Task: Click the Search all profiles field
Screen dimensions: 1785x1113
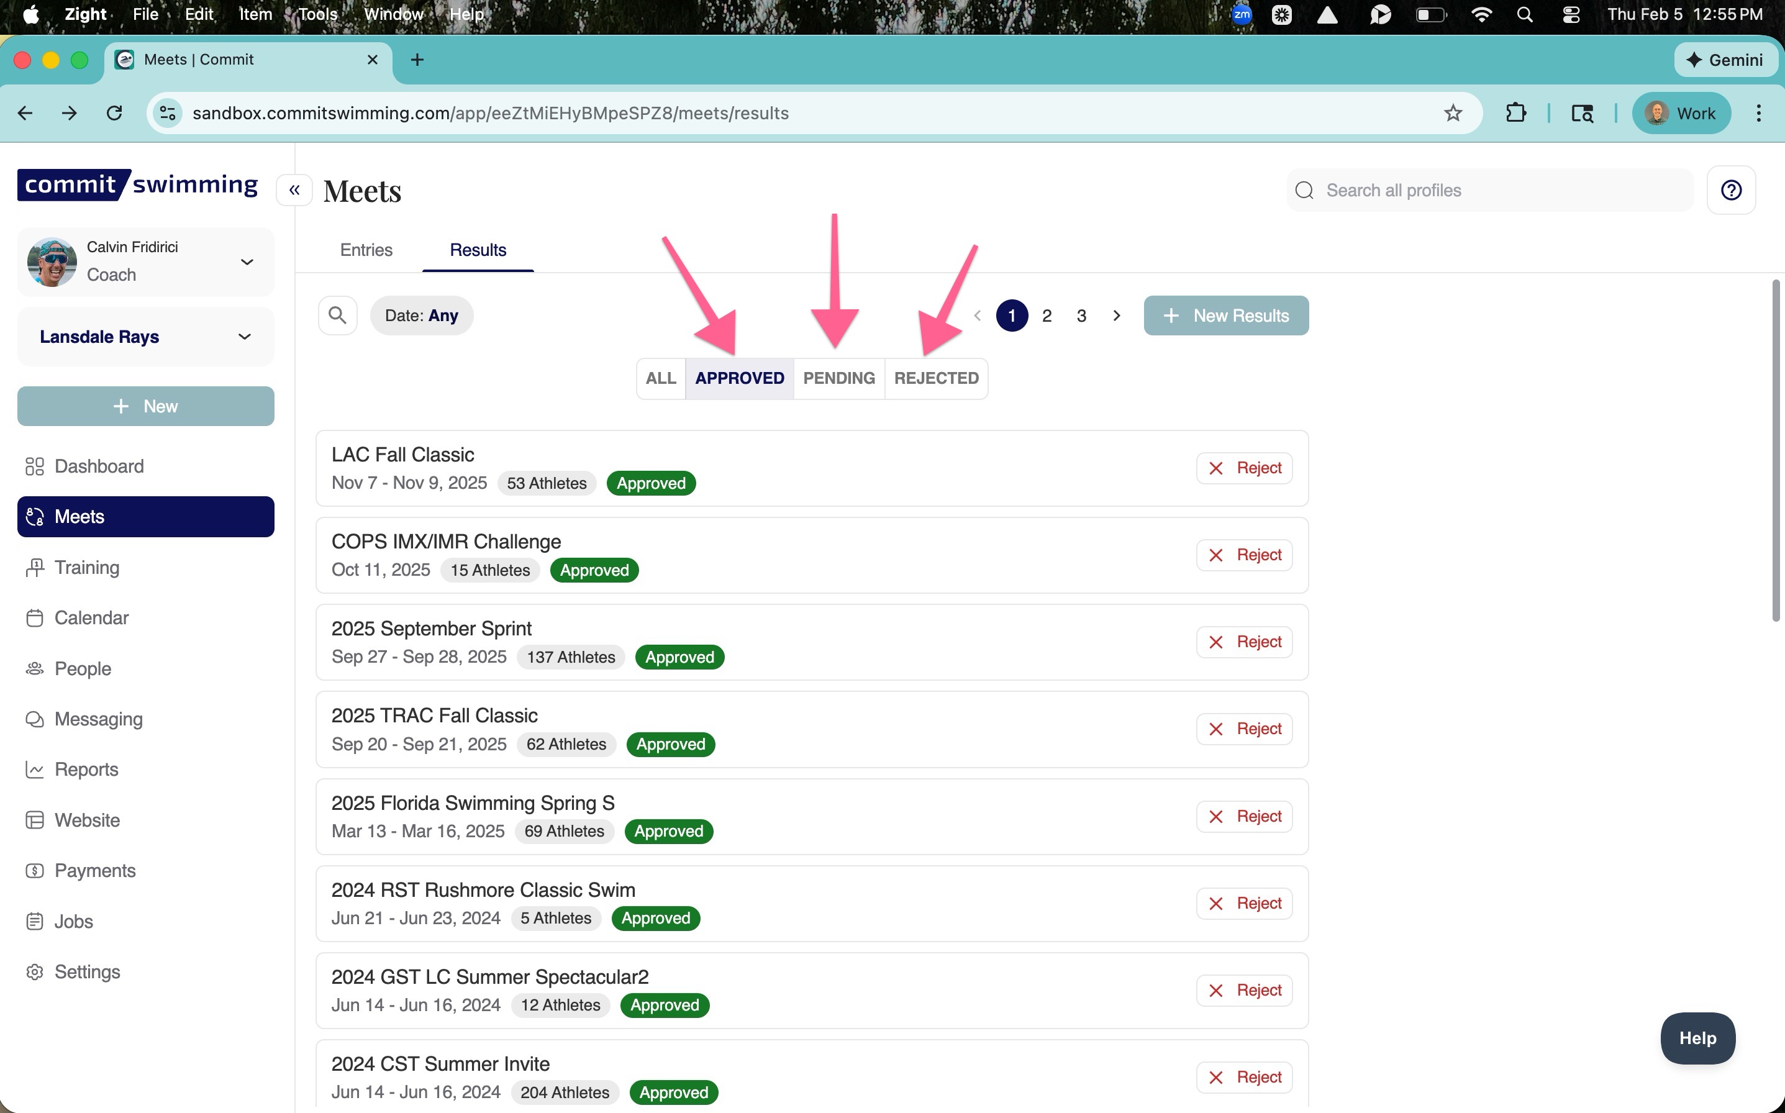Action: [1494, 190]
